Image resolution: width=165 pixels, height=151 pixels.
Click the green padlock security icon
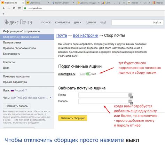(25, 8)
